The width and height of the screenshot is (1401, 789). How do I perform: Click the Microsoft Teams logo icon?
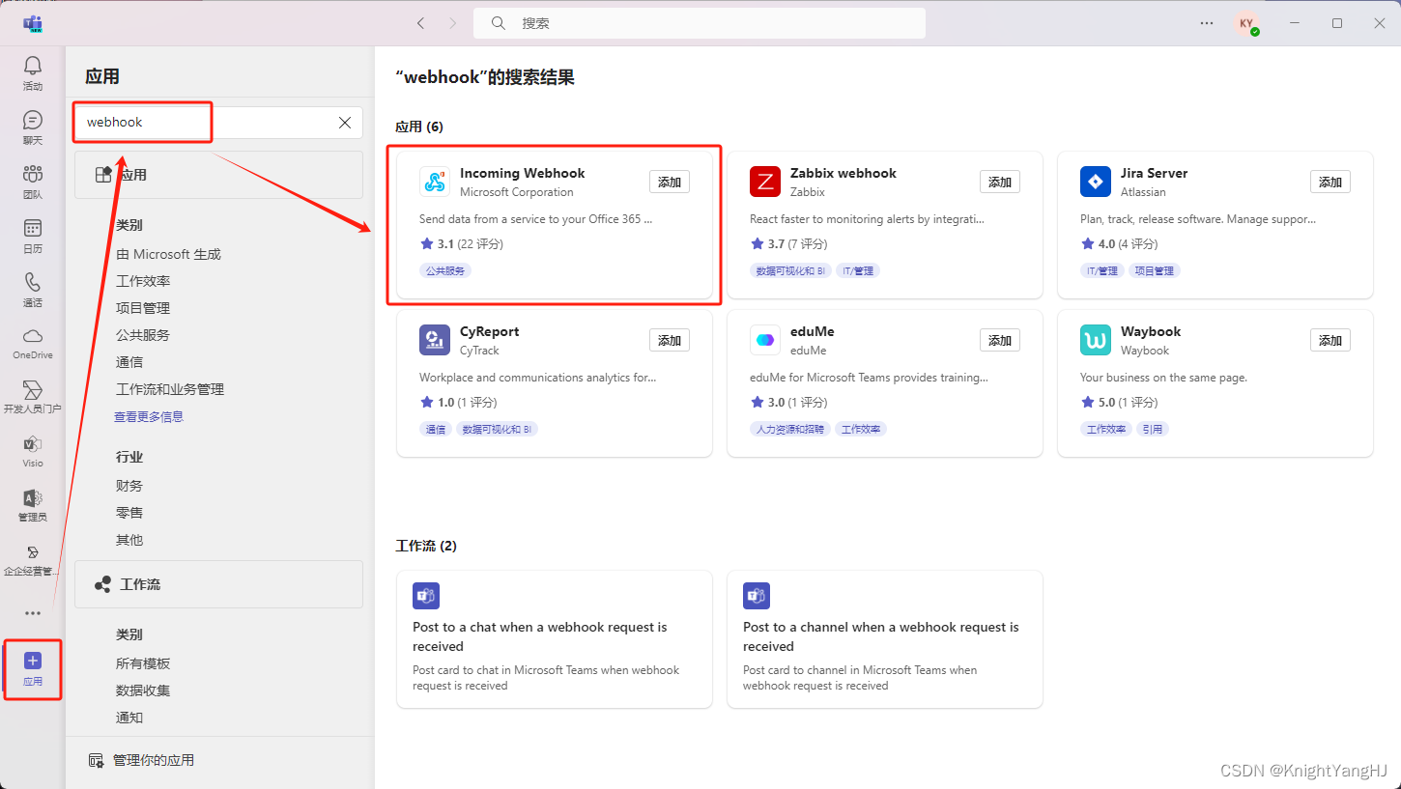(x=33, y=22)
